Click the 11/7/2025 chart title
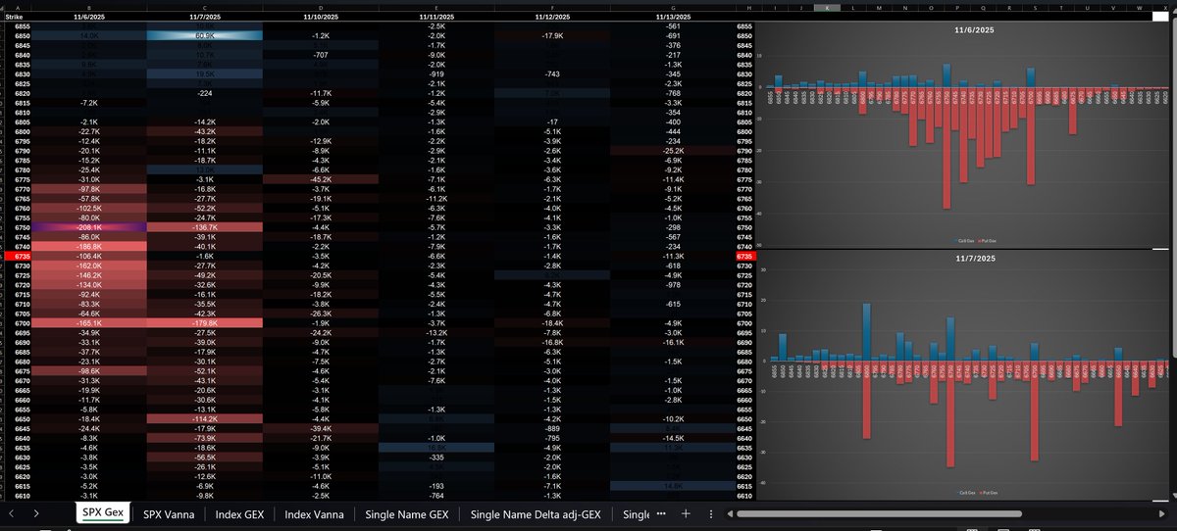The width and height of the screenshot is (1177, 531). 974,257
